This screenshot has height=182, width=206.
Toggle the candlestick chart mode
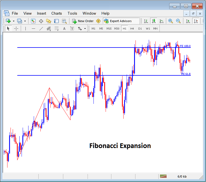(153, 21)
